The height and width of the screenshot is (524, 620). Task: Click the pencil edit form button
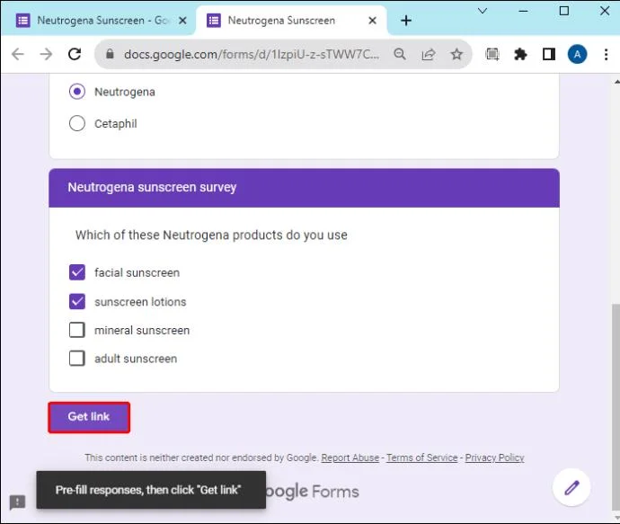[571, 487]
